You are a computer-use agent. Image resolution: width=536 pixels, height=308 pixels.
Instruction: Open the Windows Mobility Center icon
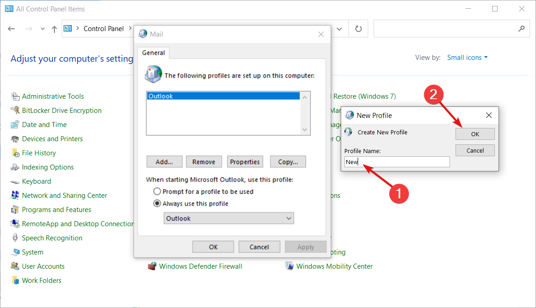tap(289, 266)
